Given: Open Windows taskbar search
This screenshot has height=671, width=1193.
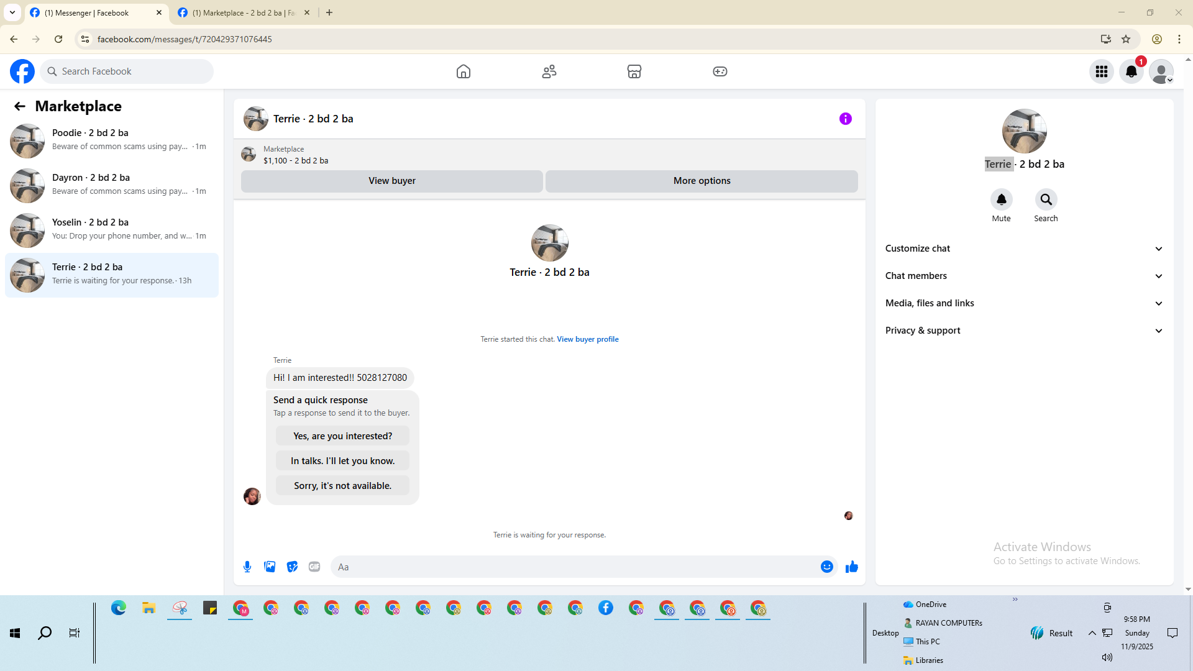Looking at the screenshot, I should point(45,633).
